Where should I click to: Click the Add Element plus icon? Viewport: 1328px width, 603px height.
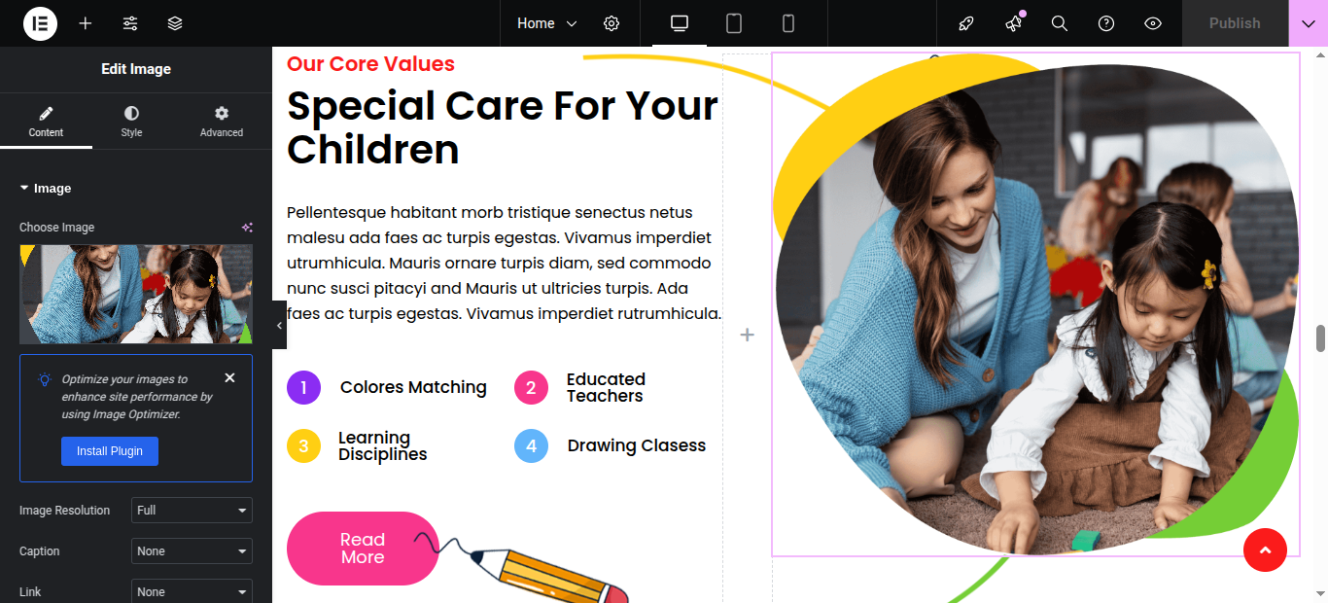86,23
